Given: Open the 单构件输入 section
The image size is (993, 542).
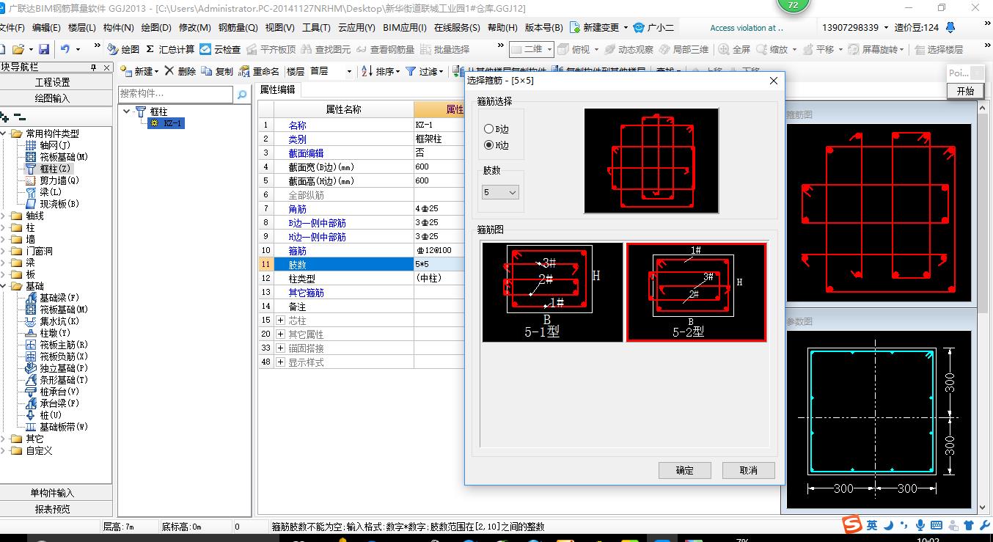Looking at the screenshot, I should pyautogui.click(x=53, y=493).
